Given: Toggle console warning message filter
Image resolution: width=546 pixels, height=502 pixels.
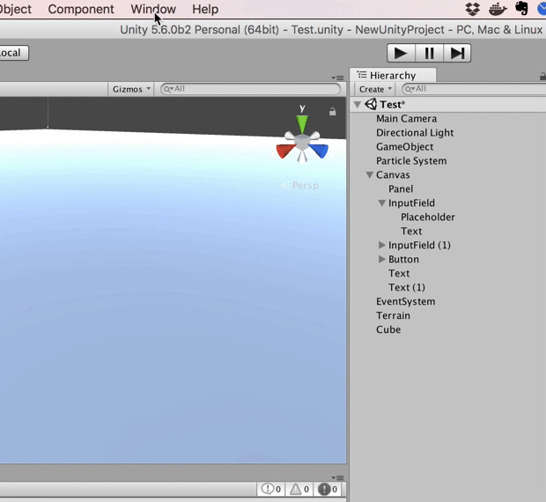Looking at the screenshot, I should [x=299, y=489].
